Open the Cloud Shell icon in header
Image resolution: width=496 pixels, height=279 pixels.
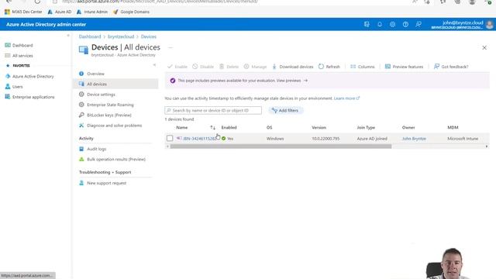coord(367,24)
